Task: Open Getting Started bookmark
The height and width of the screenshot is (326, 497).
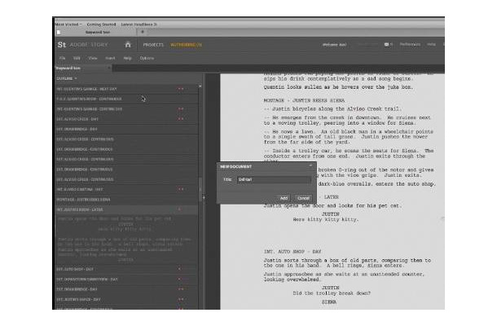Action: 101,24
